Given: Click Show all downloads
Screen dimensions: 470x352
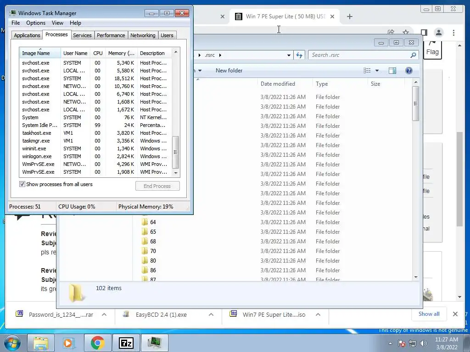Looking at the screenshot, I should coord(429,313).
